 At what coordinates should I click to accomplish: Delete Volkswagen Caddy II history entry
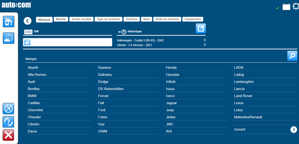click(205, 40)
